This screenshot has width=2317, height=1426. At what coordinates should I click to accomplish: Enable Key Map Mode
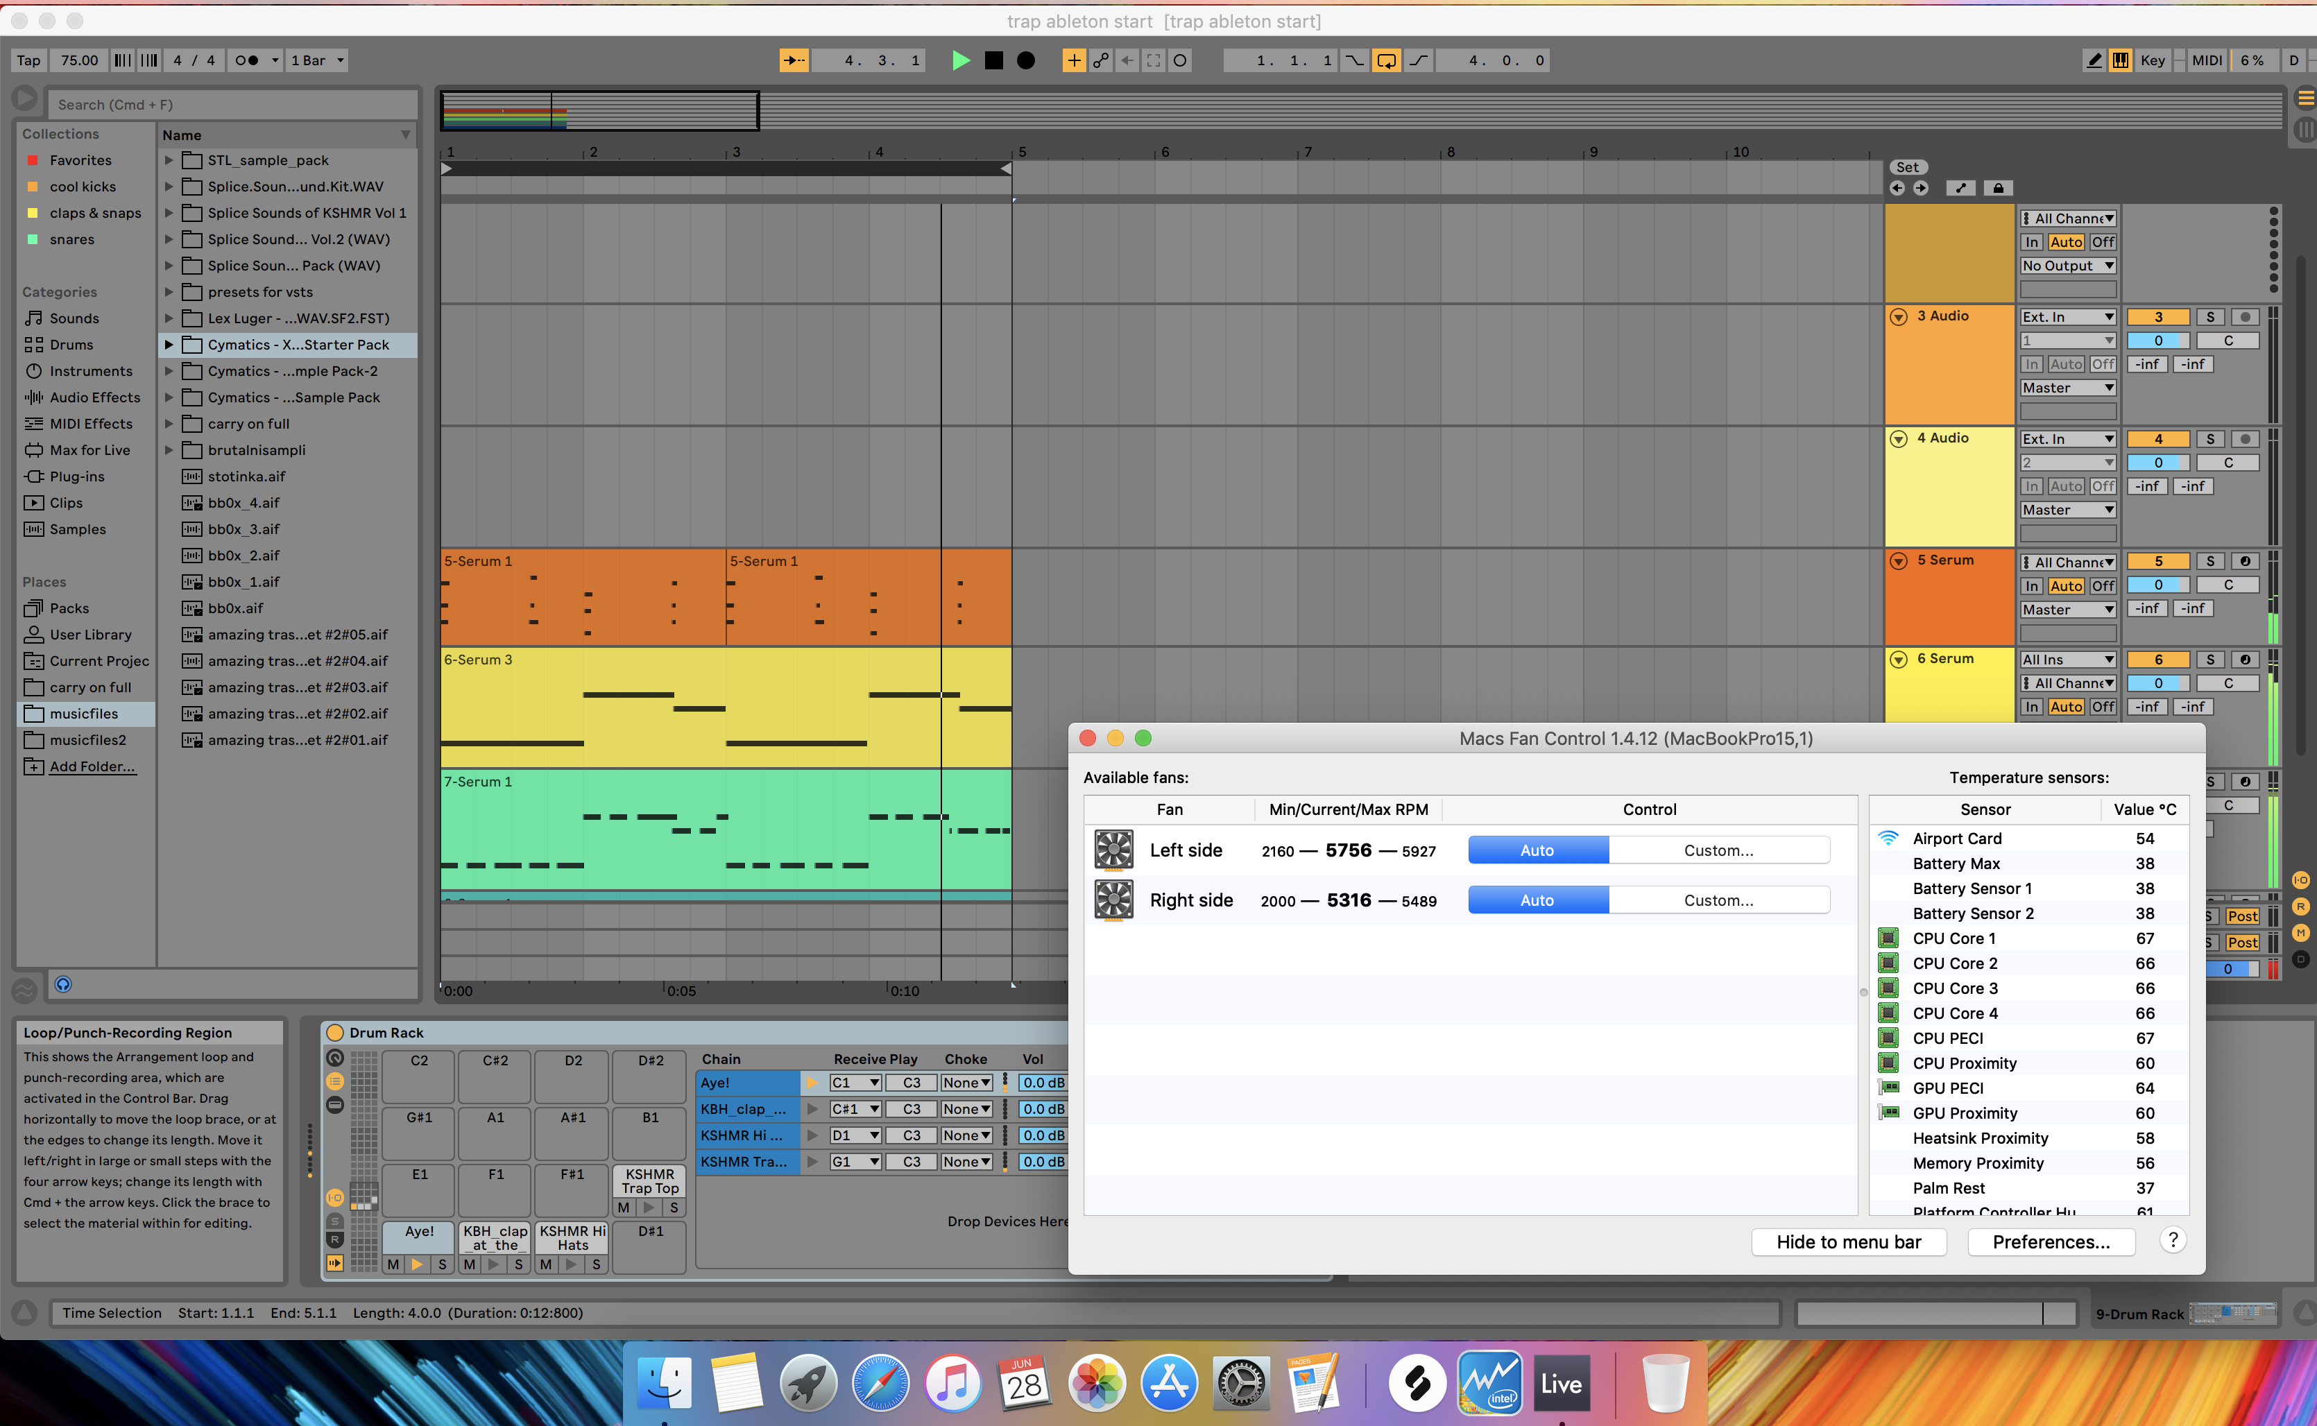click(2153, 60)
